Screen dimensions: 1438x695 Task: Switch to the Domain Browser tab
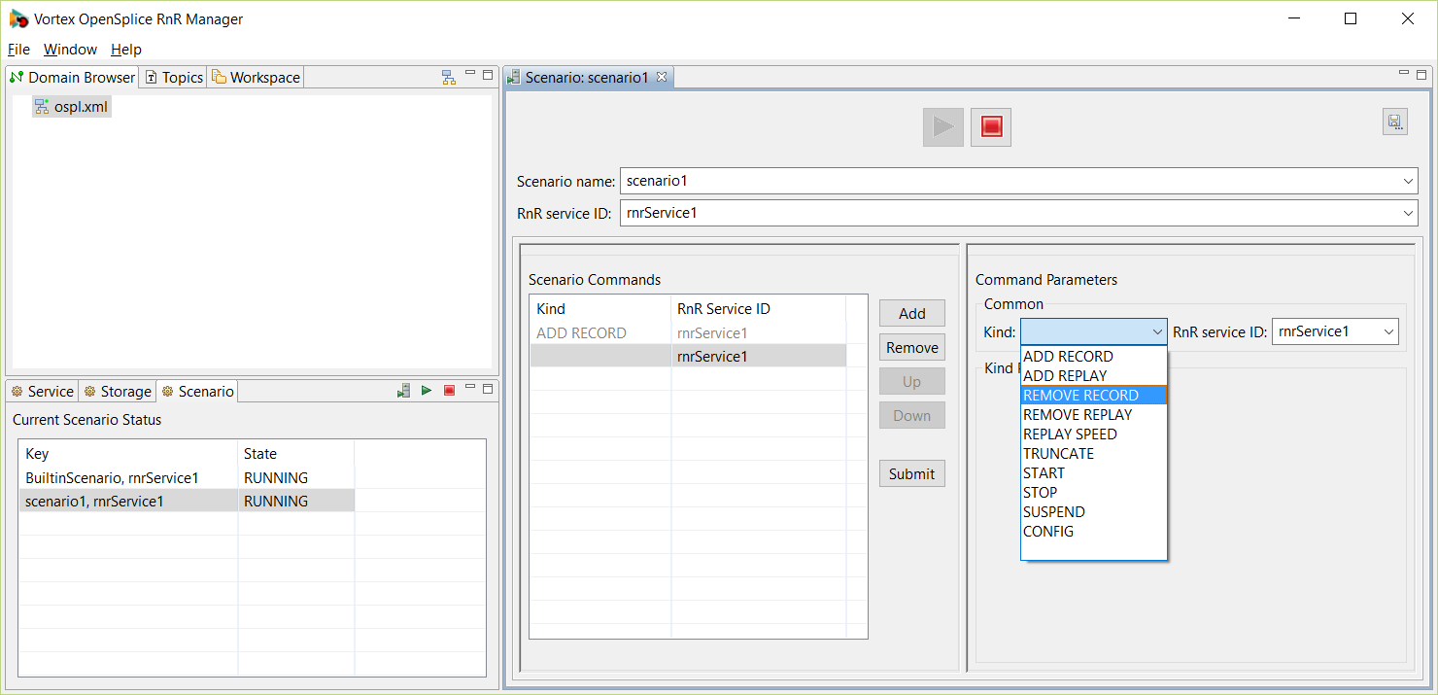(x=73, y=77)
